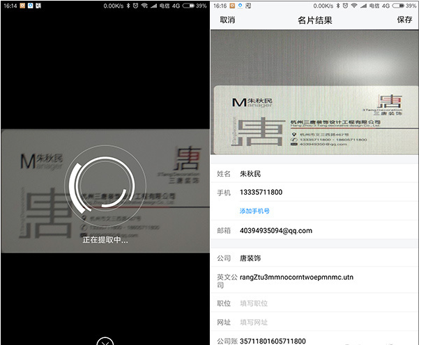The image size is (421, 345).
Task: Tap 取消 to cancel card result
Action: click(x=227, y=19)
